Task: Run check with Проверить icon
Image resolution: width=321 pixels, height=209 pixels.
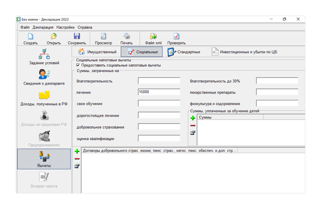Action: 176,36
